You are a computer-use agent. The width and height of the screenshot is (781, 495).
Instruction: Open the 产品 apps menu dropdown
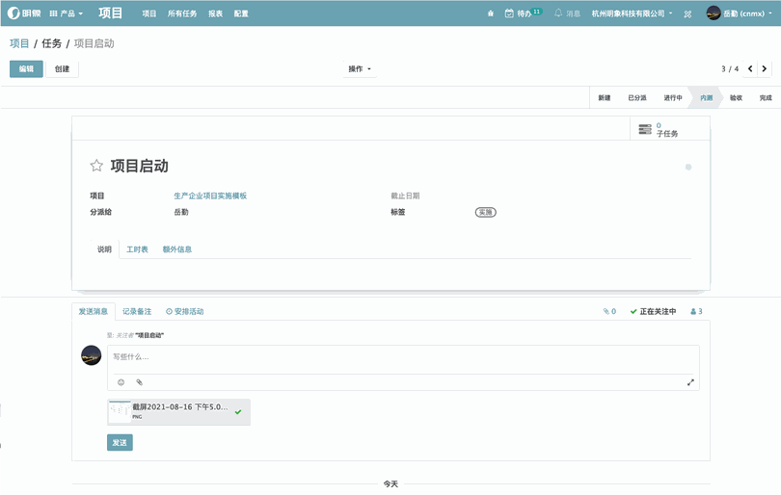pyautogui.click(x=66, y=13)
